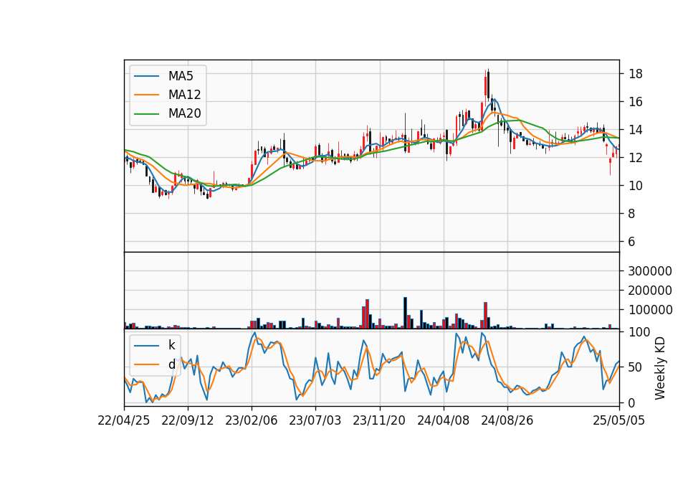Click the tallest volume bar in the volume panel
The image size is (688, 495).
coord(406,313)
